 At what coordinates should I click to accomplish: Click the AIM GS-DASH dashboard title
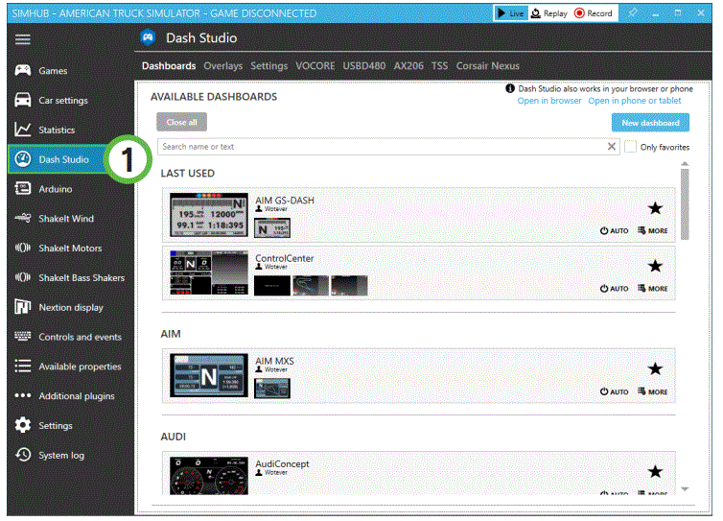(x=285, y=201)
